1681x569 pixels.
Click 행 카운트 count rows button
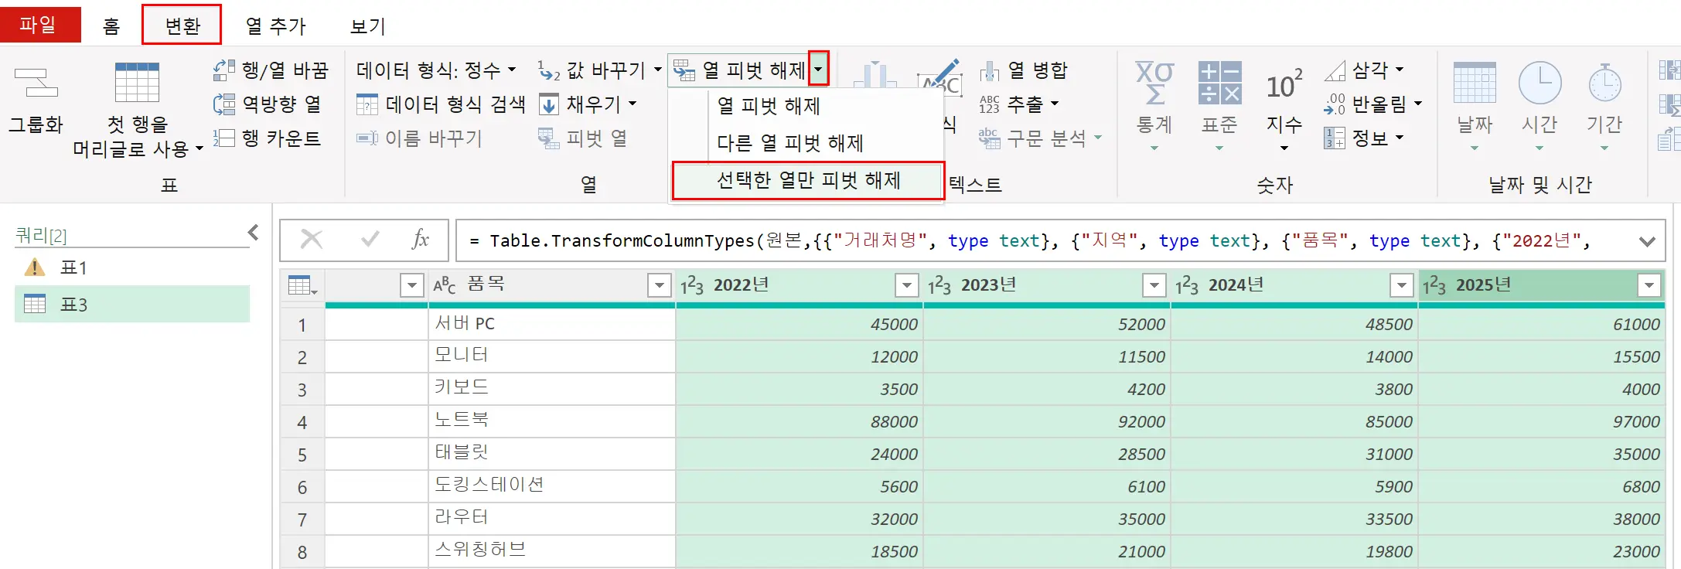click(268, 138)
